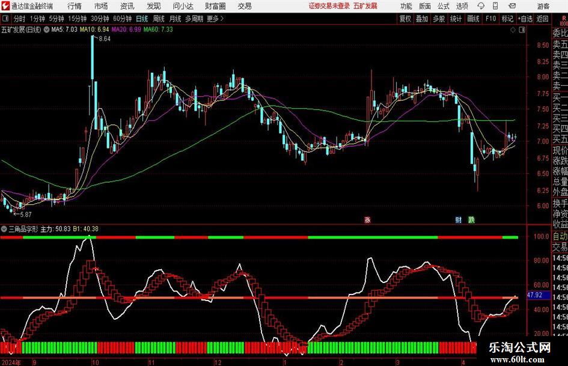This screenshot has width=568, height=366.
Task: Open the customer service headset icon
Action: click(x=481, y=6)
